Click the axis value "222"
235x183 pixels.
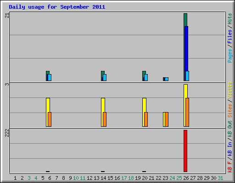pos(7,133)
